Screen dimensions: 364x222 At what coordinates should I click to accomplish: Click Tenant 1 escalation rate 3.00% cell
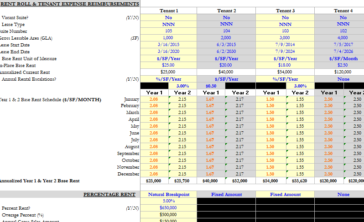(182, 86)
